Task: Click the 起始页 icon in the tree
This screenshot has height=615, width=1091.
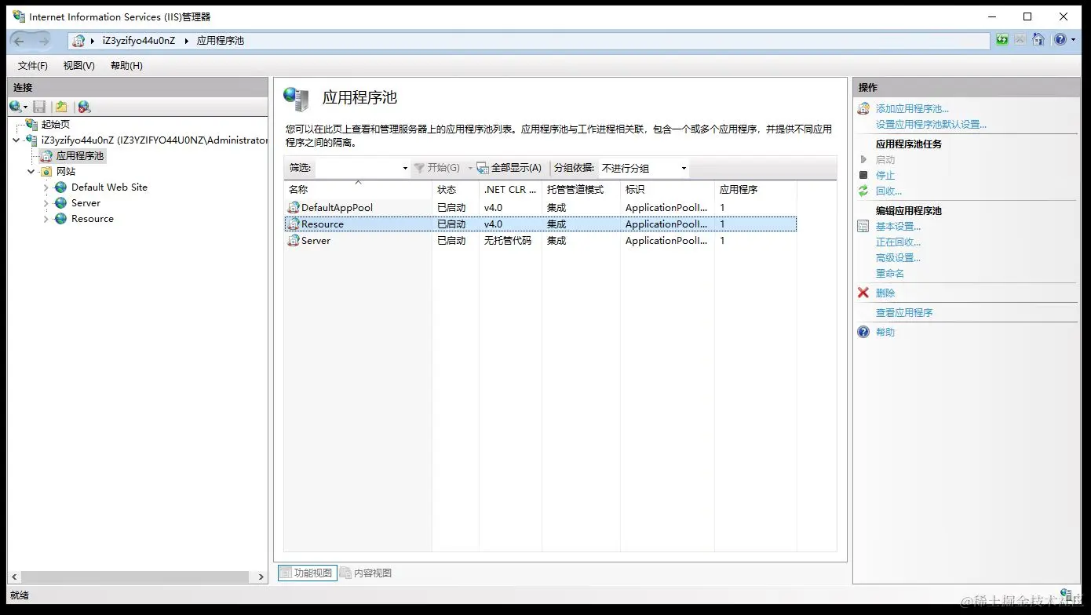Action: coord(32,125)
